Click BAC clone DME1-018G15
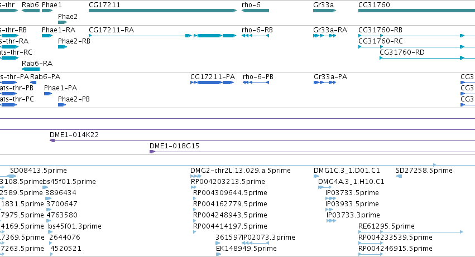Screen dimensions: 475x257 pos(313,152)
